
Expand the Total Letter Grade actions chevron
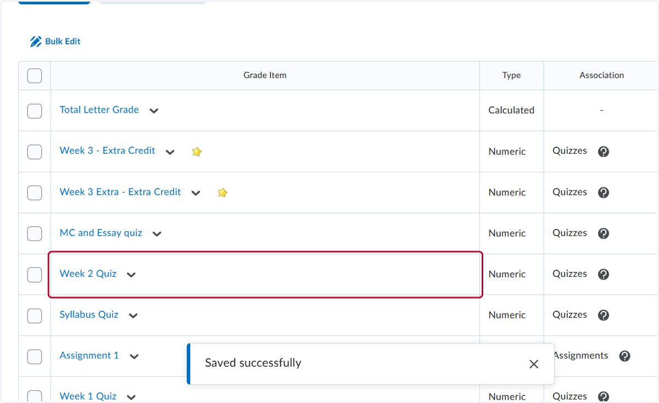tap(154, 111)
